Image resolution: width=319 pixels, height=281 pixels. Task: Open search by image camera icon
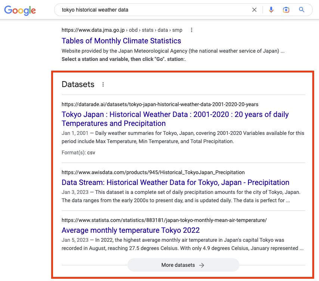click(286, 10)
